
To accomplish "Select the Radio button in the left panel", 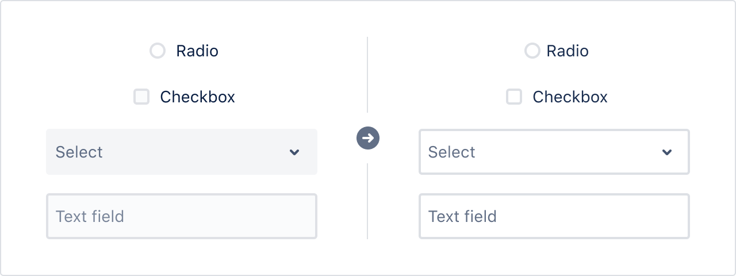I will [x=158, y=51].
